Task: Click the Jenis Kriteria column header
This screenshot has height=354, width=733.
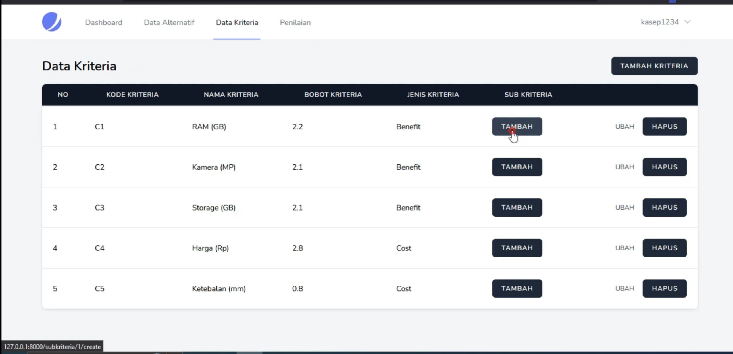Action: click(433, 95)
